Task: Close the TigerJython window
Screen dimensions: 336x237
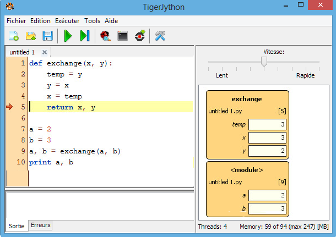Action: coord(321,5)
